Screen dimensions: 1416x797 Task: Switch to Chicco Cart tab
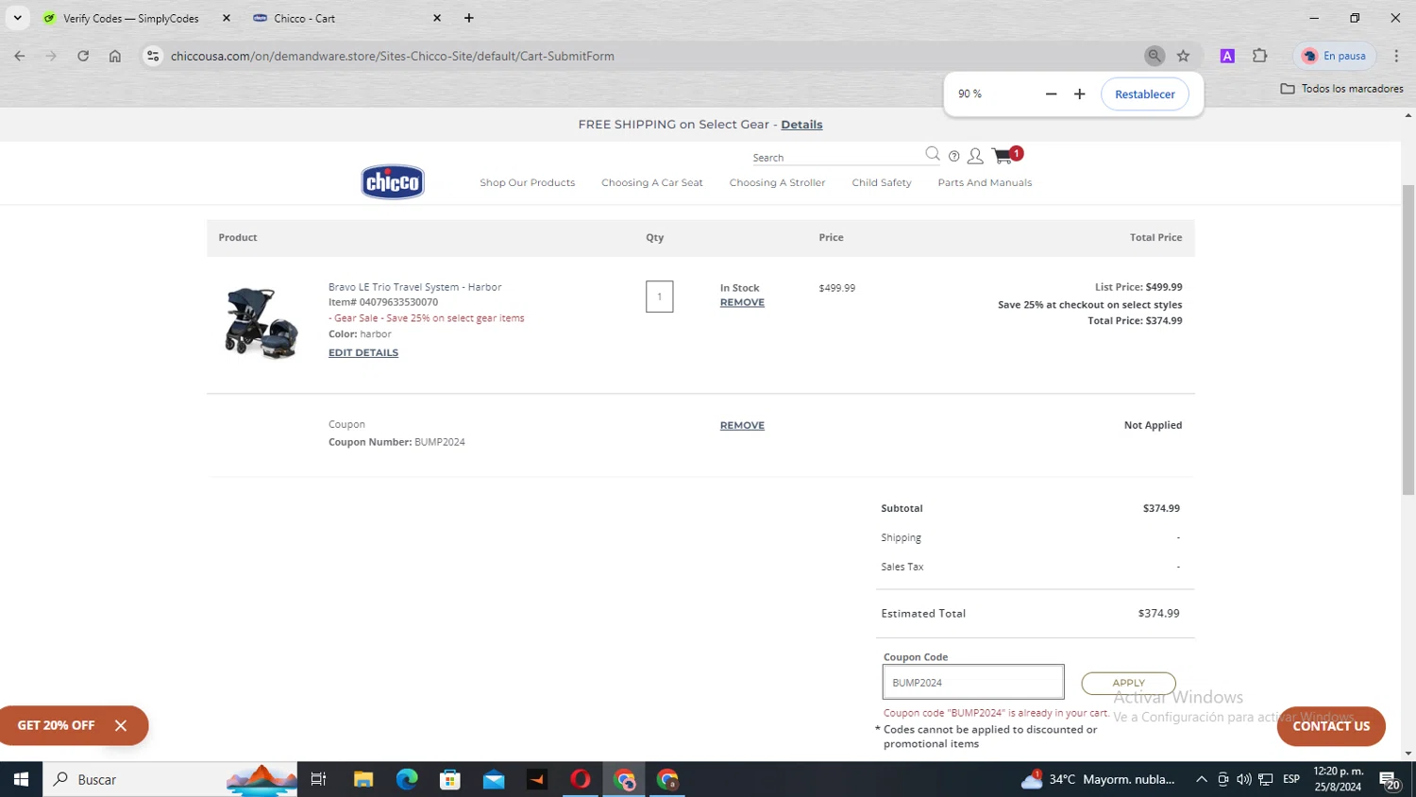pos(304,18)
